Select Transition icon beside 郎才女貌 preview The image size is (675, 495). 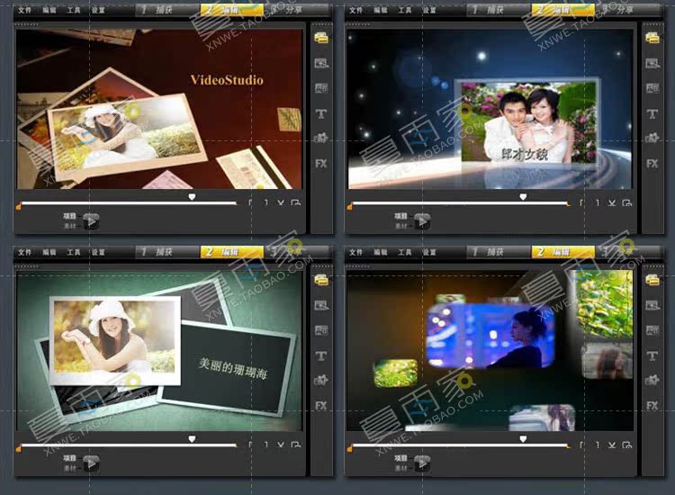[652, 88]
